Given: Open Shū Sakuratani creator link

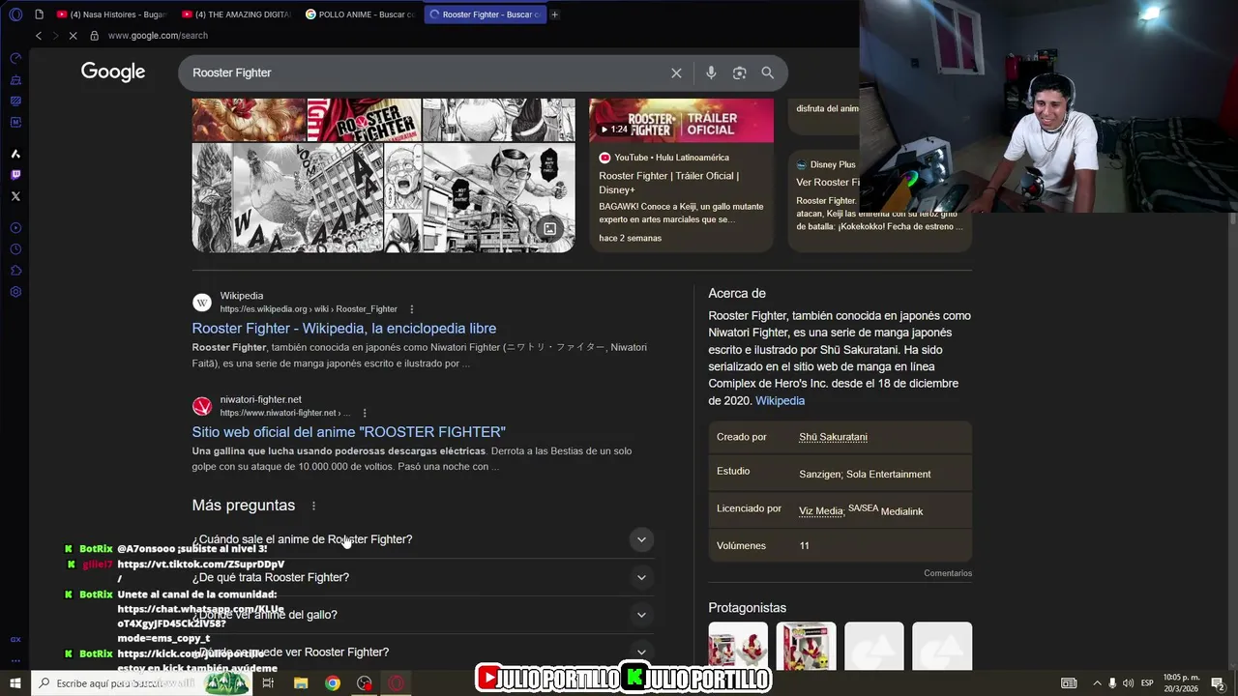Looking at the screenshot, I should click(833, 437).
